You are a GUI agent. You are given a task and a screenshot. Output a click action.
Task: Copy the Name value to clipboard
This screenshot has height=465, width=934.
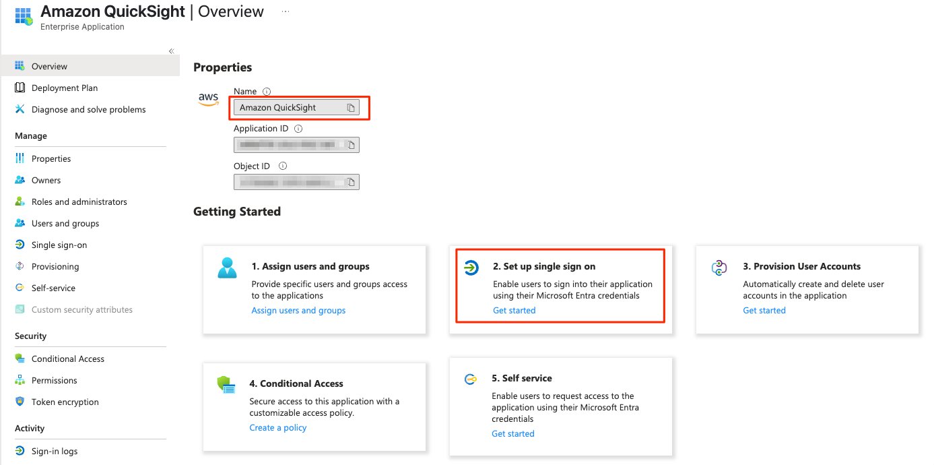point(351,108)
